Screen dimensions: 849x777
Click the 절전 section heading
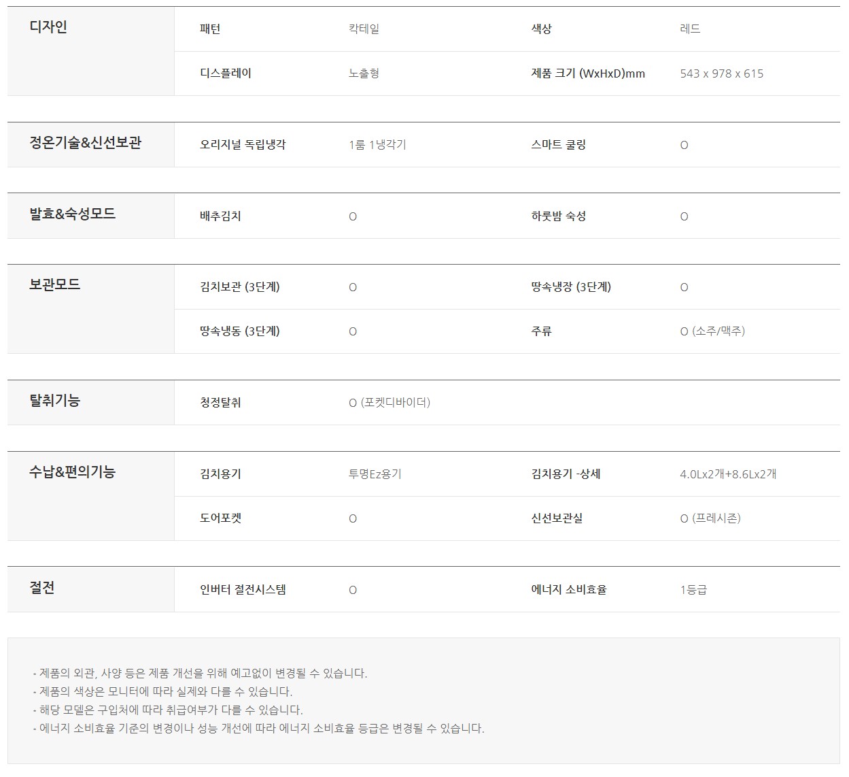pos(42,588)
